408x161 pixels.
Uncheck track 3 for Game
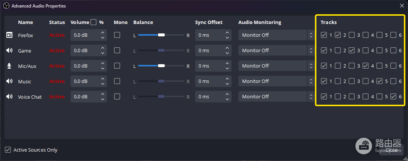(x=352, y=50)
